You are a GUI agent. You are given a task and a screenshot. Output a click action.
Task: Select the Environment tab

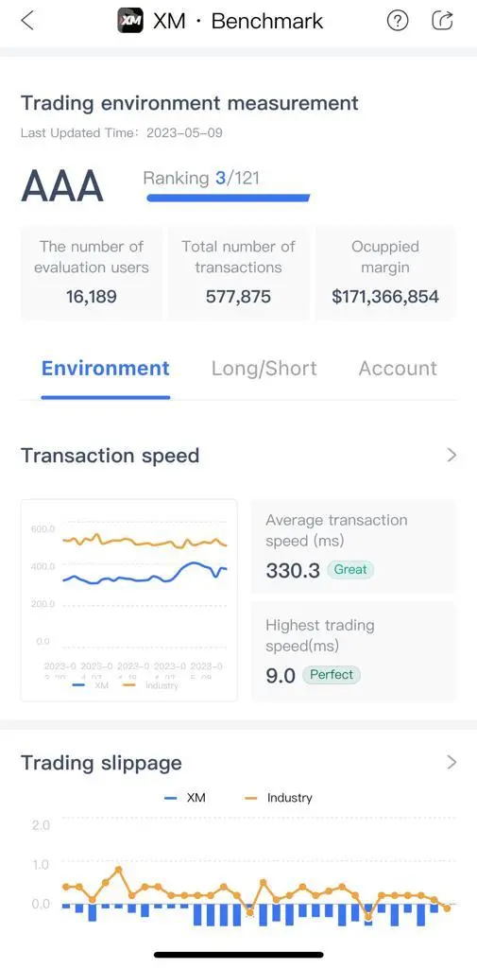click(106, 369)
